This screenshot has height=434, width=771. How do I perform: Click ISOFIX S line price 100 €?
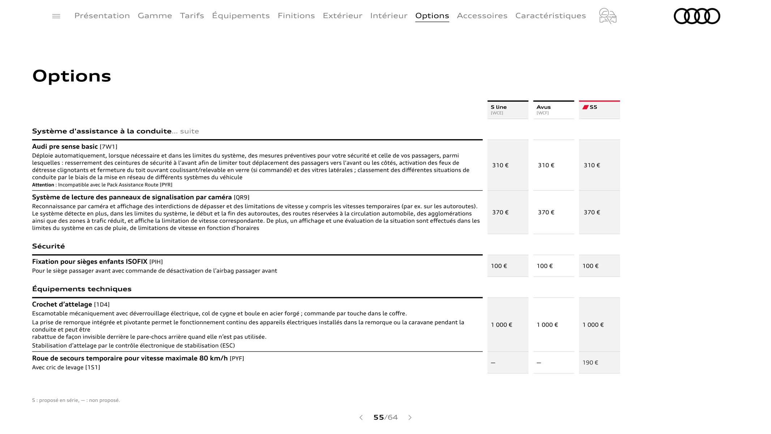[x=499, y=266]
